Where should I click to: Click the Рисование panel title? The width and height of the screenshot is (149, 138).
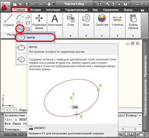(x=11, y=35)
